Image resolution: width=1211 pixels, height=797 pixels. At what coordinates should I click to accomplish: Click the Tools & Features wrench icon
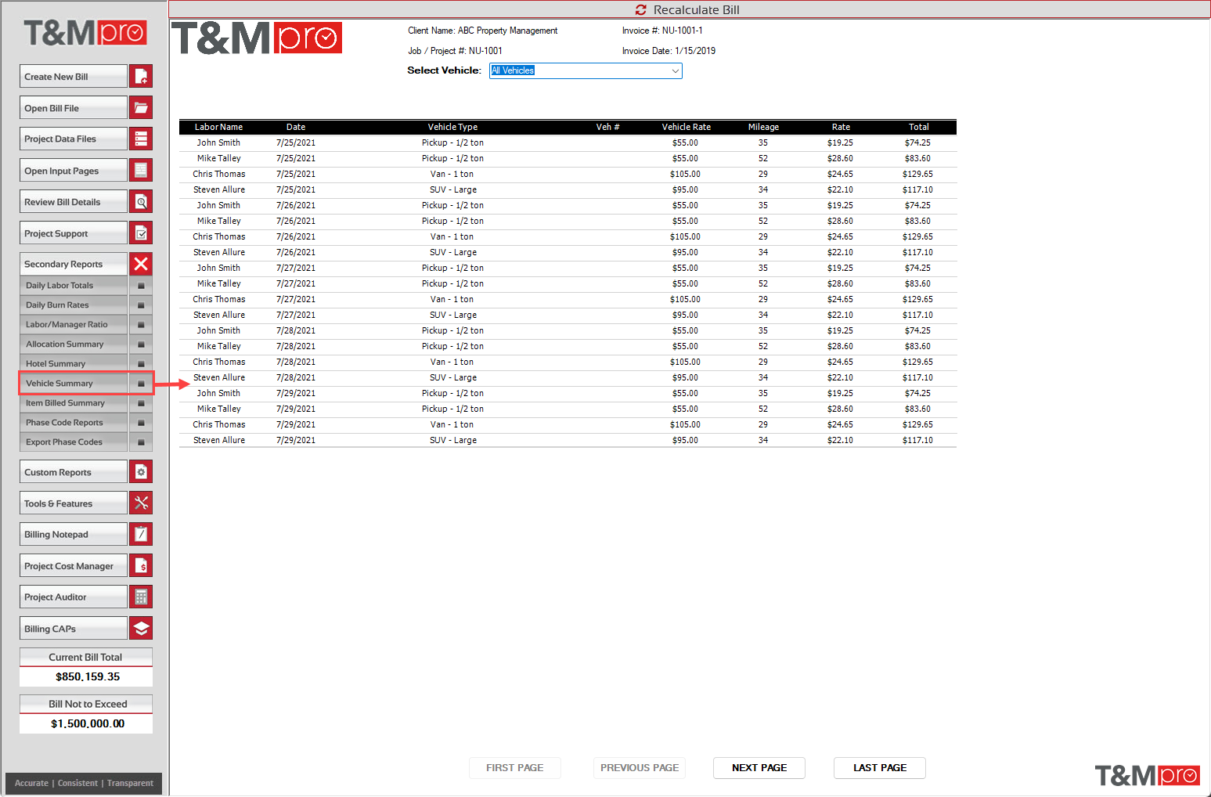[141, 503]
